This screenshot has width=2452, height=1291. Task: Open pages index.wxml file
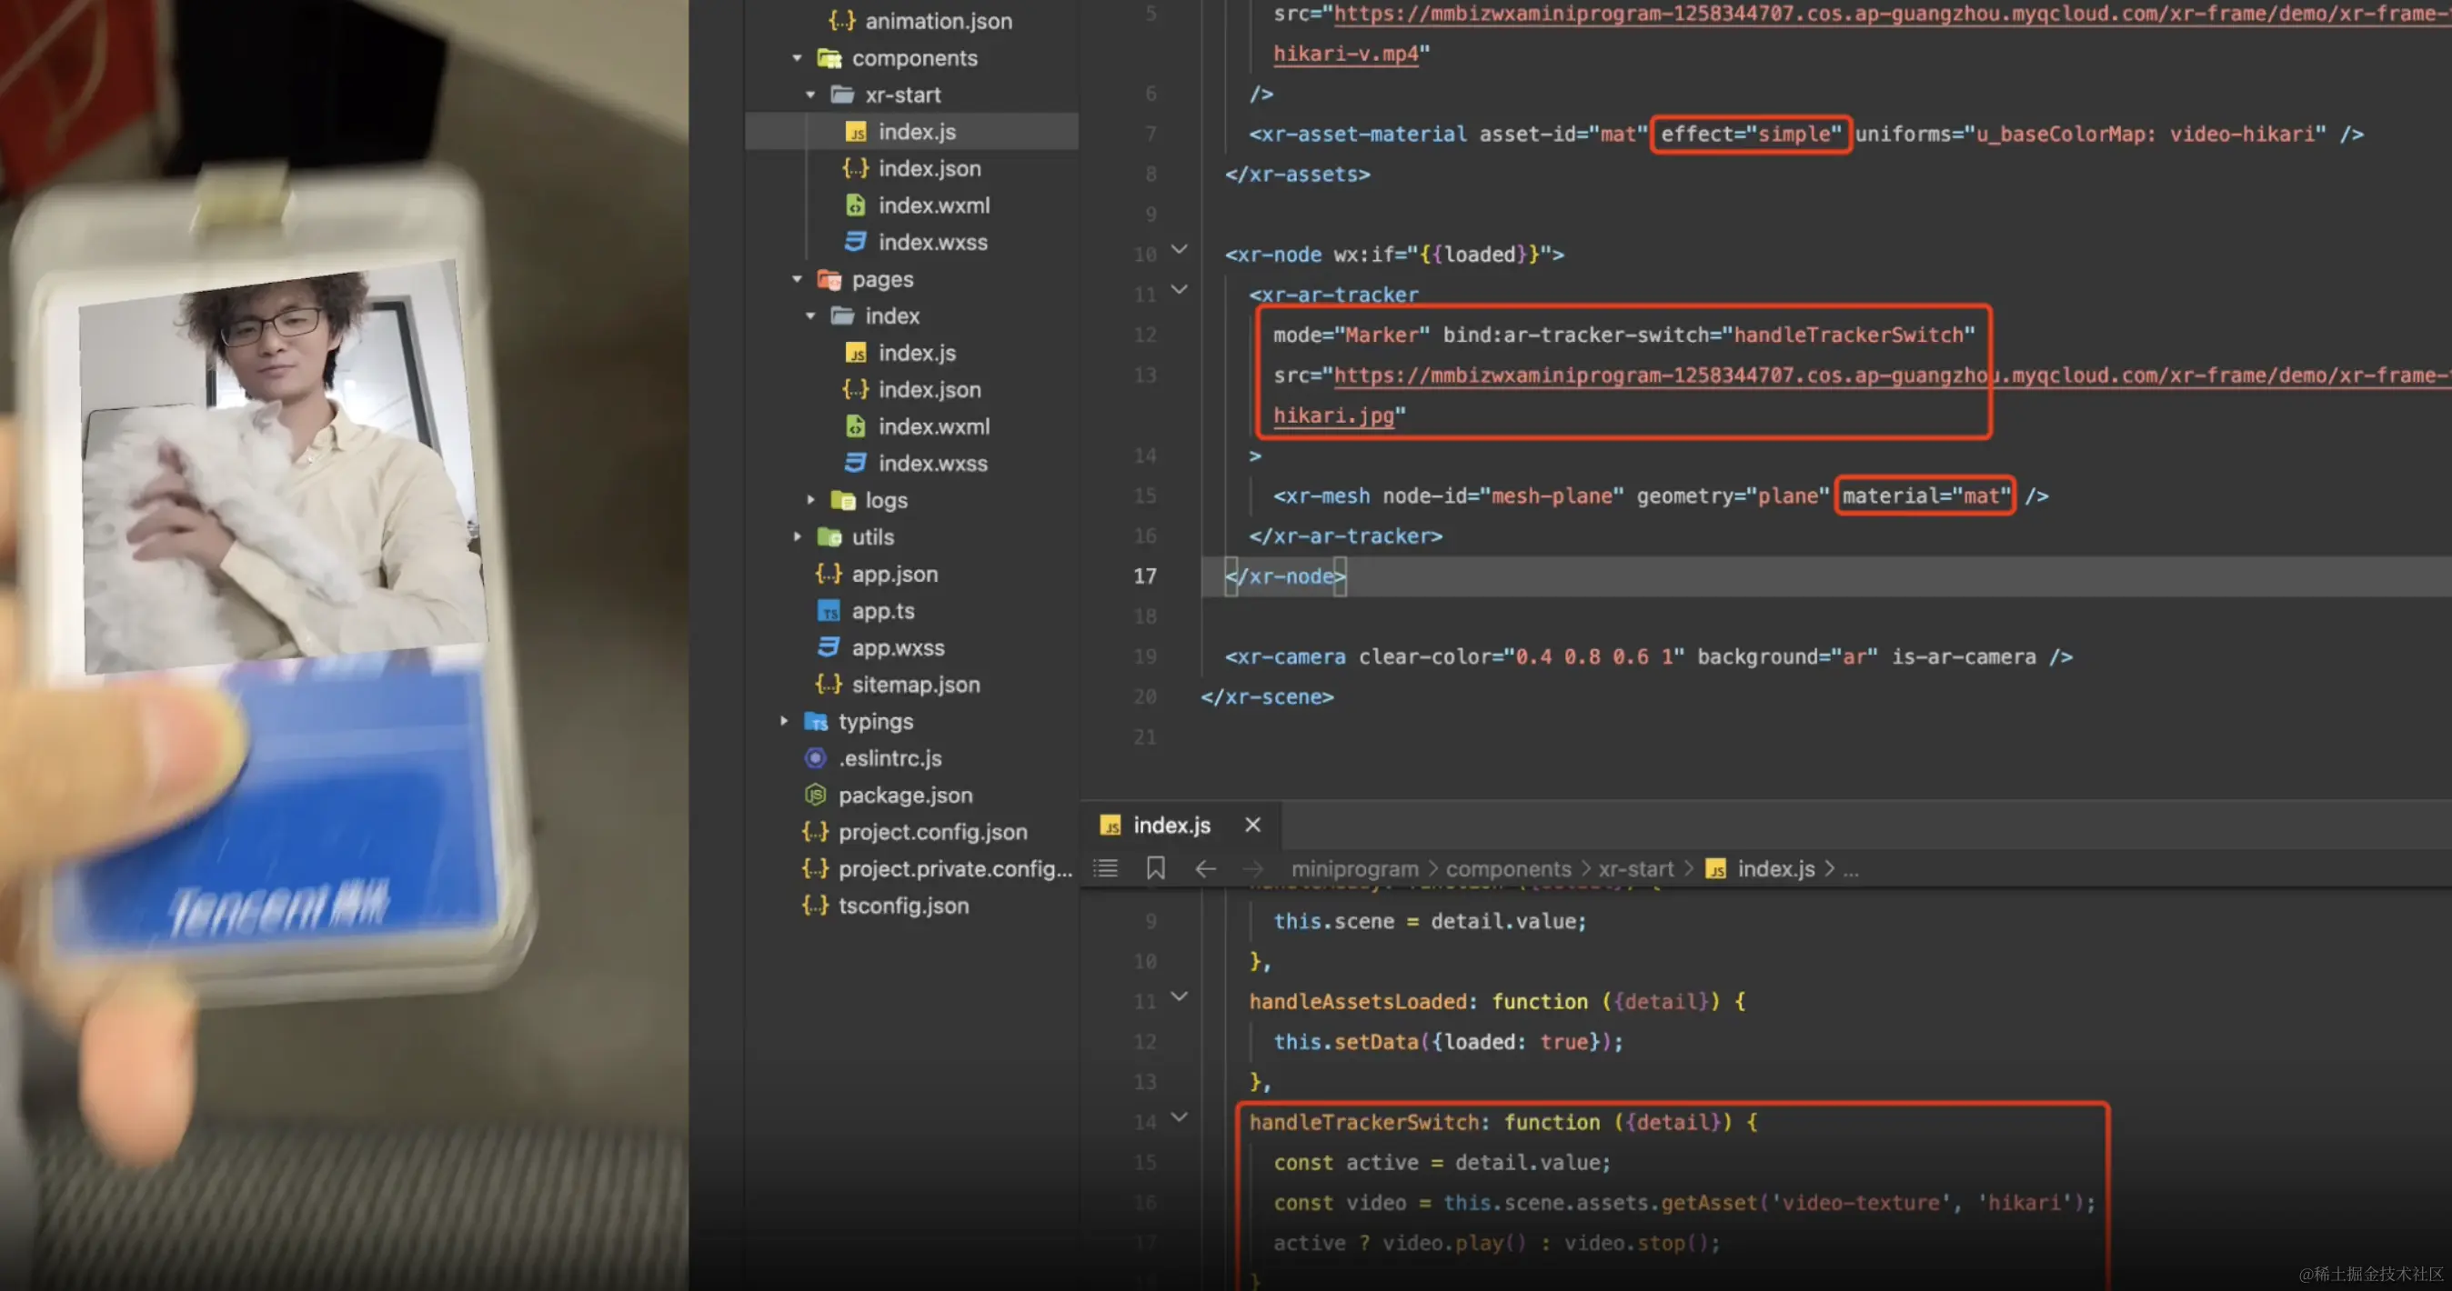click(x=933, y=426)
